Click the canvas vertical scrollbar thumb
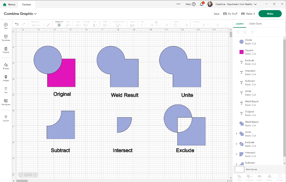286x182 pixels. point(231,34)
